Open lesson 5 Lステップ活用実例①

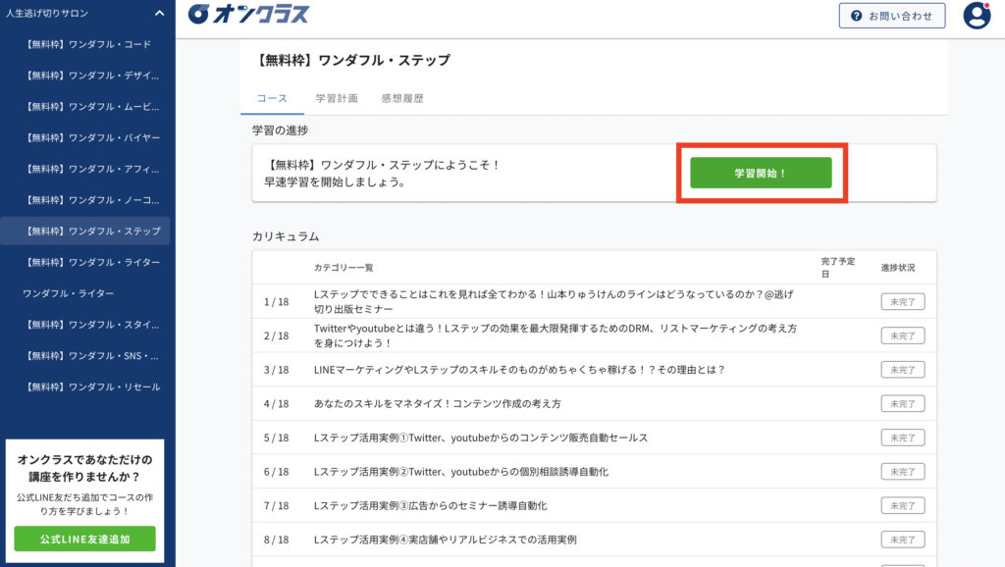(x=480, y=438)
